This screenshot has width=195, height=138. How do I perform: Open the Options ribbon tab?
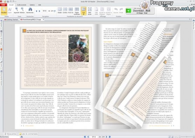coord(32,5)
